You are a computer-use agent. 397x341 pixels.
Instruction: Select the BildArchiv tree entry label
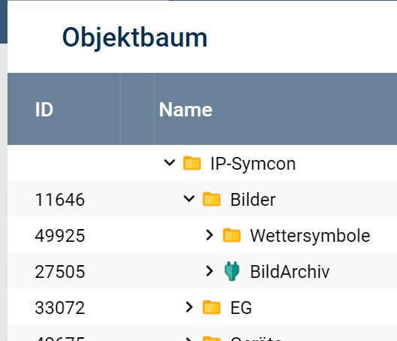pos(290,272)
